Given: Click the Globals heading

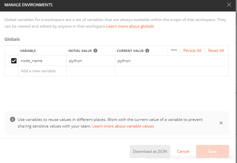Looking at the screenshot, I should click(x=12, y=39).
